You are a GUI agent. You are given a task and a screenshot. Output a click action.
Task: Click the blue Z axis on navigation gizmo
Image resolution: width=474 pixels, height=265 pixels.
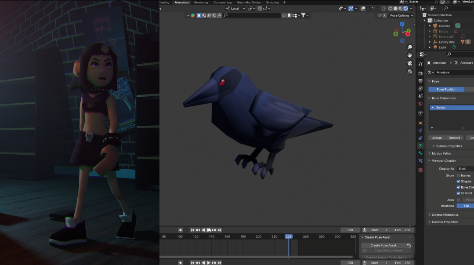[402, 24]
